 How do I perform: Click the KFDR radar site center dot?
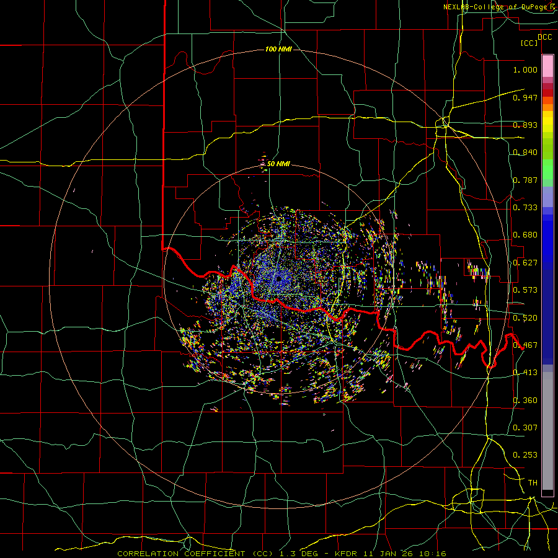pyautogui.click(x=278, y=278)
